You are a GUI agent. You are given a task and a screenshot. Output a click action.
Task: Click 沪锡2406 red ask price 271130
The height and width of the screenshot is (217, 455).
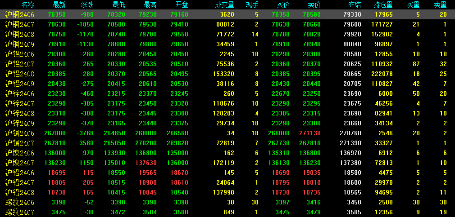[x=310, y=133]
